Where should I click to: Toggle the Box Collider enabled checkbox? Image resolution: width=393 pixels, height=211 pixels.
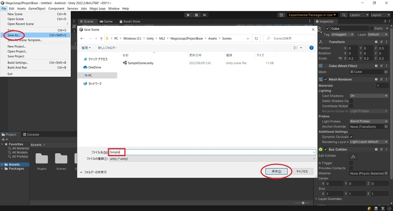coord(326,149)
